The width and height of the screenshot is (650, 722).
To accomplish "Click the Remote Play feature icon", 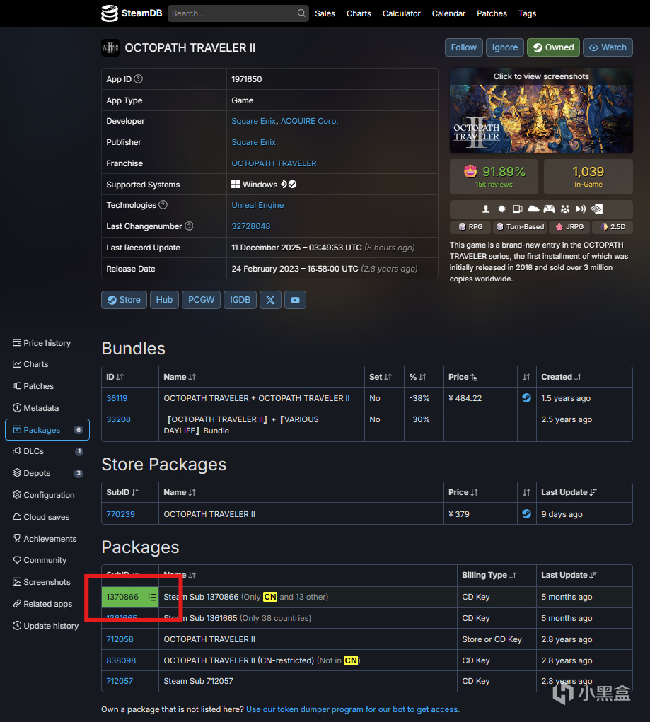I will (581, 209).
